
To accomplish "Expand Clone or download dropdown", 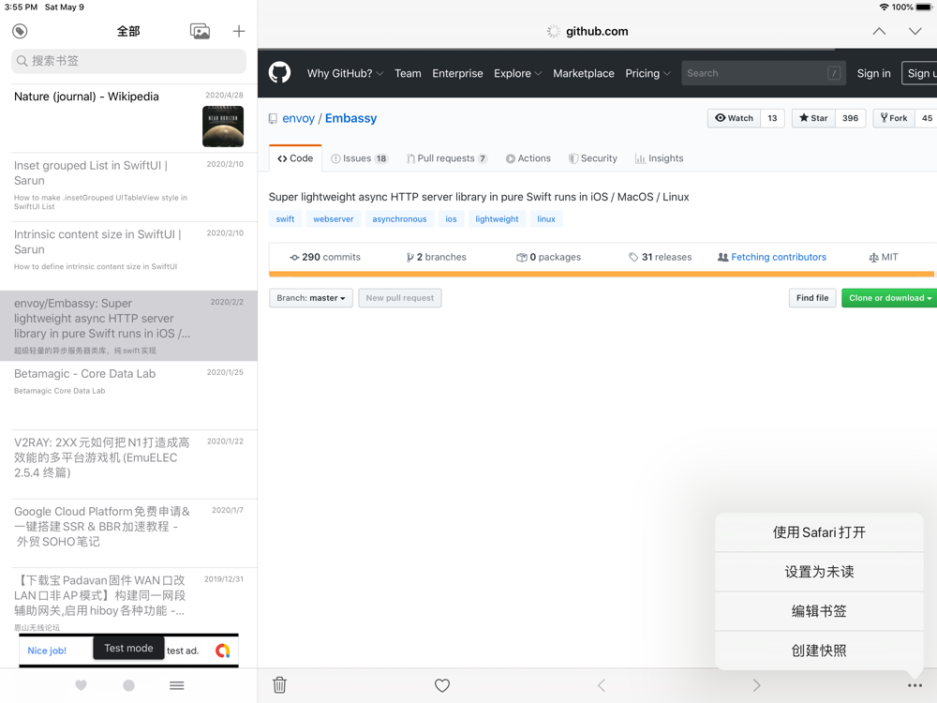I will pyautogui.click(x=890, y=298).
